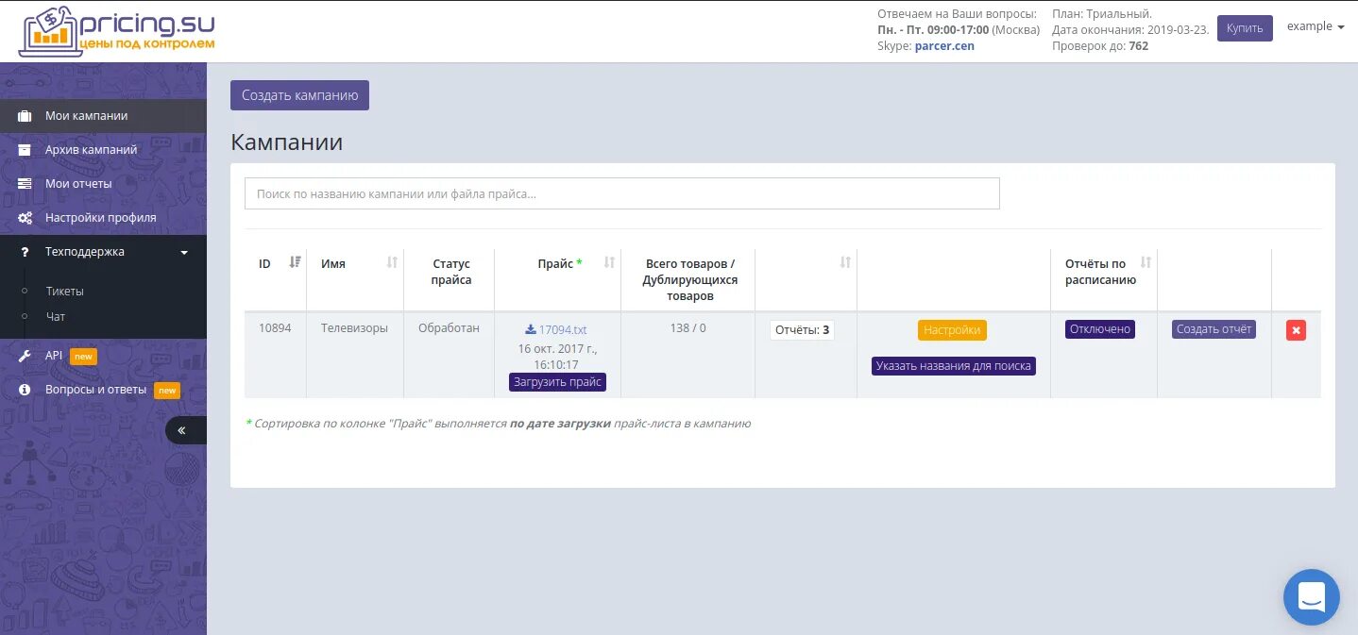Click Загрузить прайс for Телевизоры campaign

557,381
